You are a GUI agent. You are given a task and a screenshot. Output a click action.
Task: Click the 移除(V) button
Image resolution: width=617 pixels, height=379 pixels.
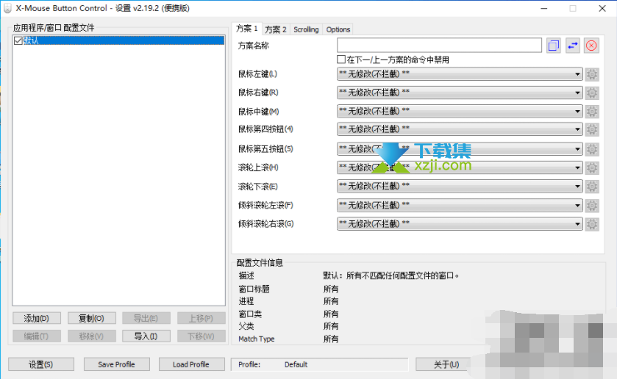[92, 336]
